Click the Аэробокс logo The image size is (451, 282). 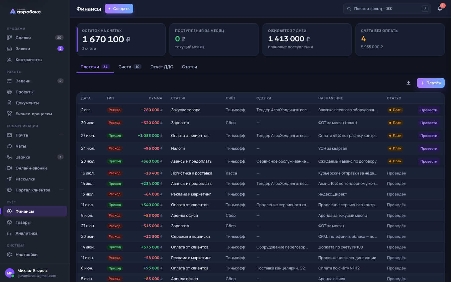click(x=25, y=12)
